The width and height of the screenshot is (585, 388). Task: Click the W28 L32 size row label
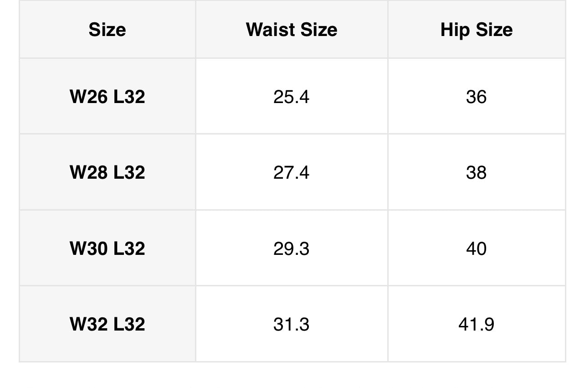(x=107, y=172)
